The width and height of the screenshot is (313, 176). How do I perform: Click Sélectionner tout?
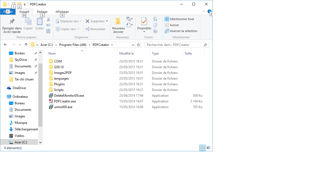pyautogui.click(x=179, y=19)
